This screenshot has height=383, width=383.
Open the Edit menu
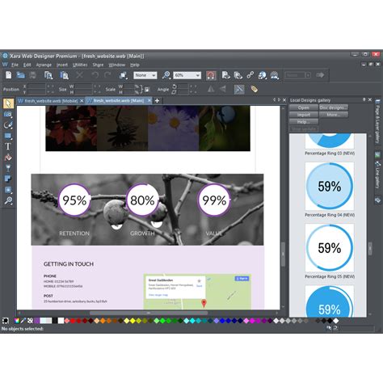click(x=27, y=65)
